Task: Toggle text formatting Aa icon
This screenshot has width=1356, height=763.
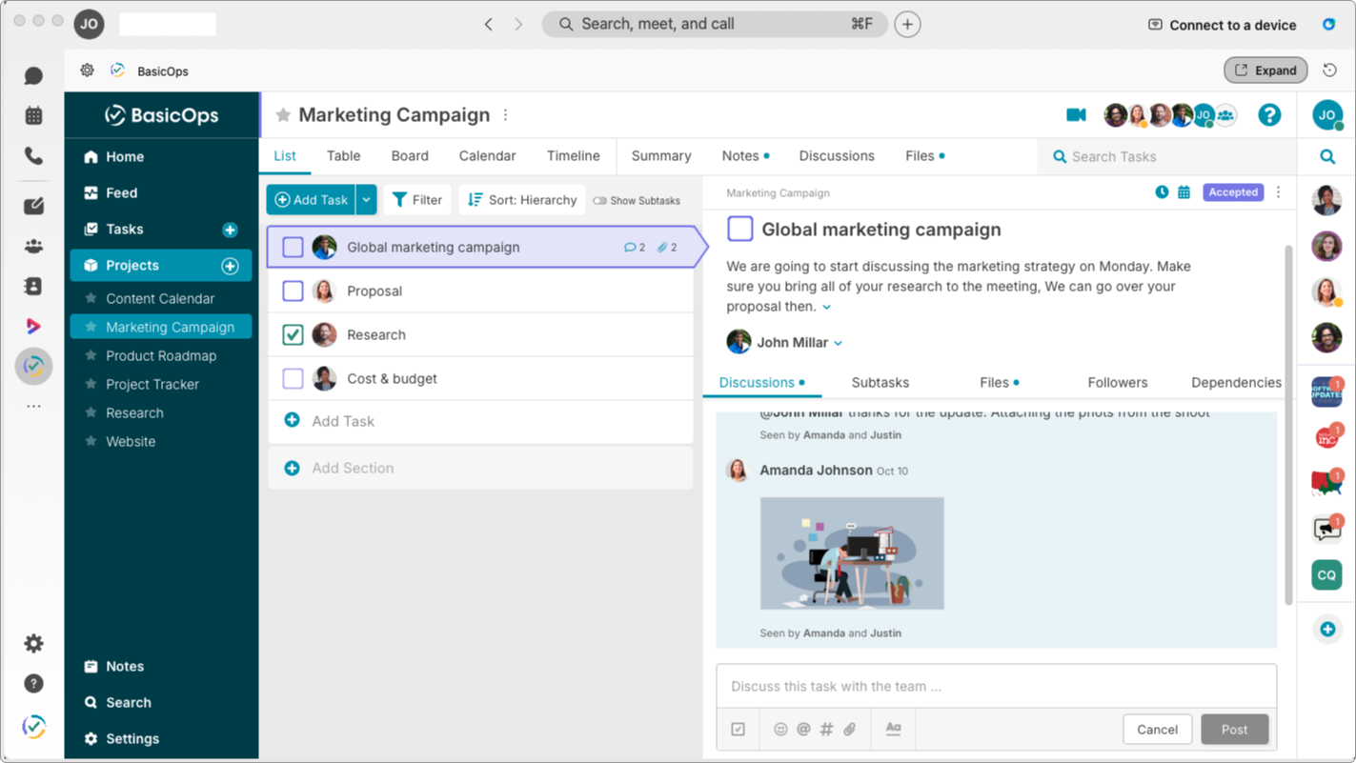Action: 893,729
